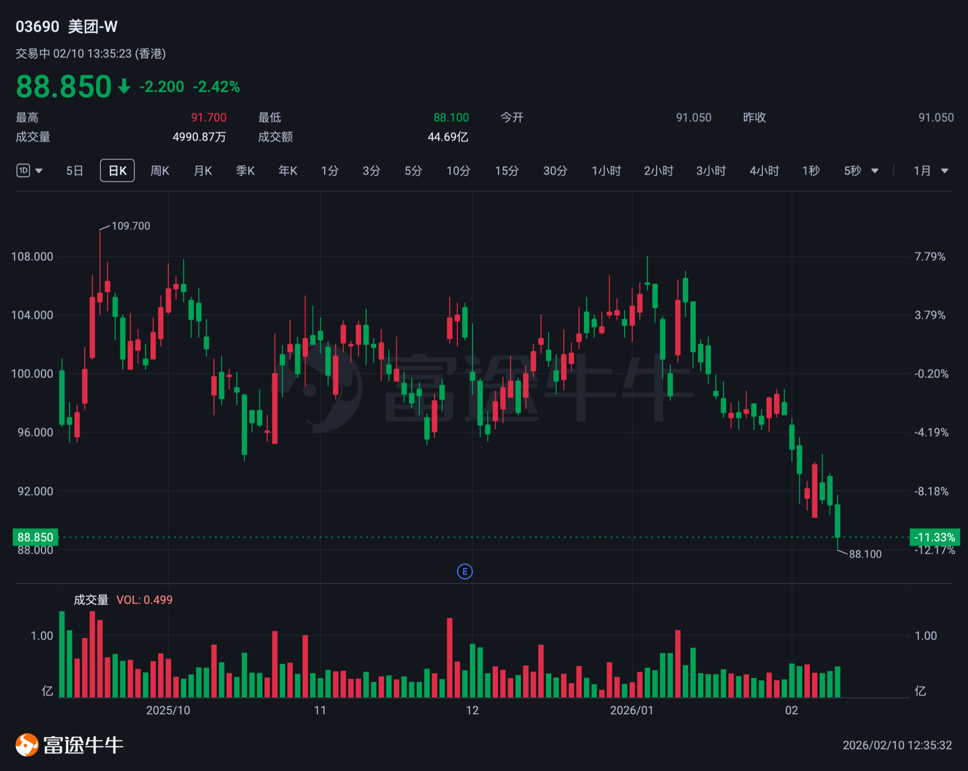Viewport: 968px width, 771px height.
Task: Select the 5日 five-day view
Action: (x=75, y=171)
